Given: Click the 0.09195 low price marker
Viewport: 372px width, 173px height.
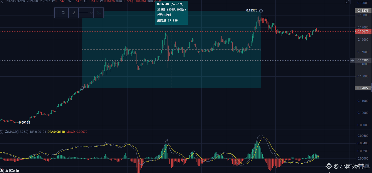Looking at the screenshot, I should (x=23, y=123).
